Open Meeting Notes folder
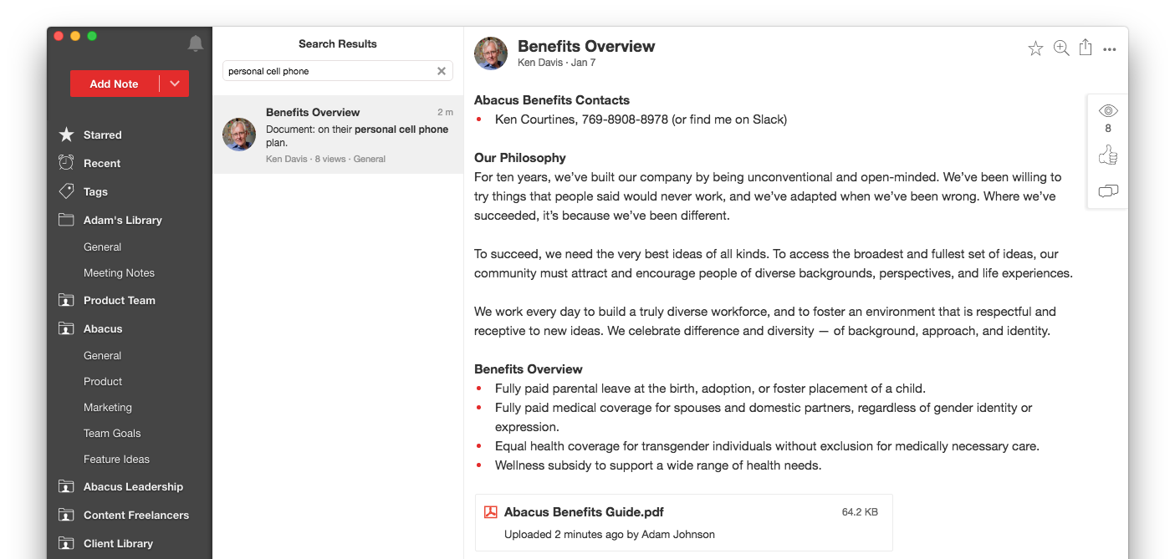The image size is (1175, 559). pos(119,272)
